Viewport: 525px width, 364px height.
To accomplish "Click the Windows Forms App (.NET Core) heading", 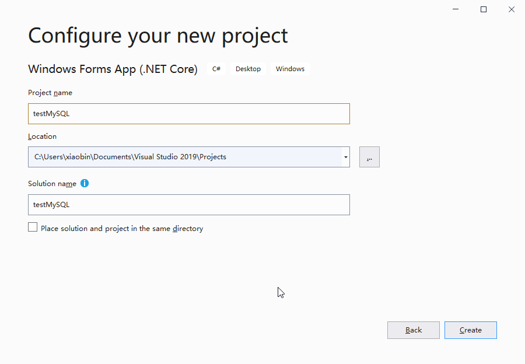I will (x=113, y=69).
